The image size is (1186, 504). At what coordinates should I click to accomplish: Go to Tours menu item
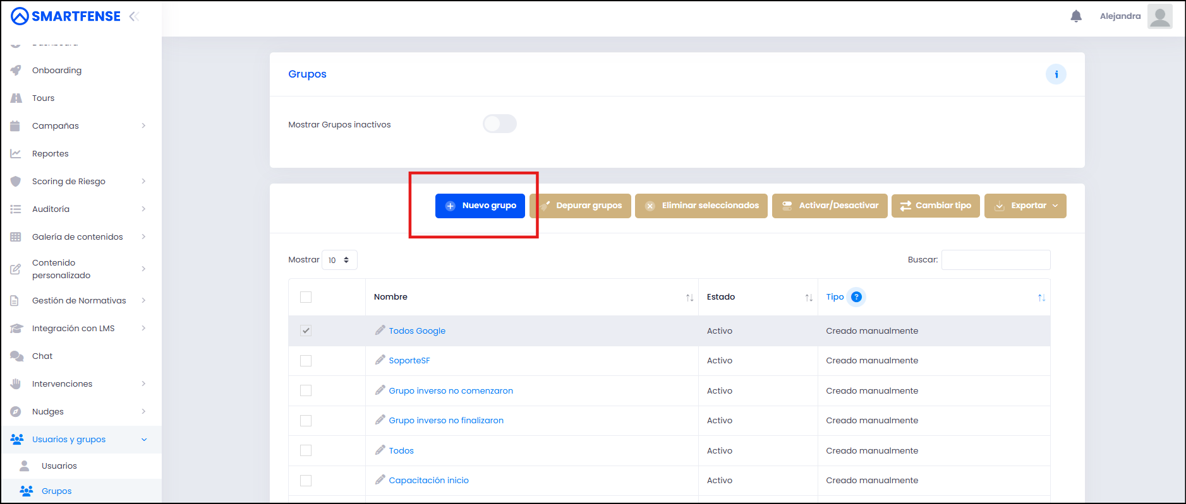coord(43,98)
